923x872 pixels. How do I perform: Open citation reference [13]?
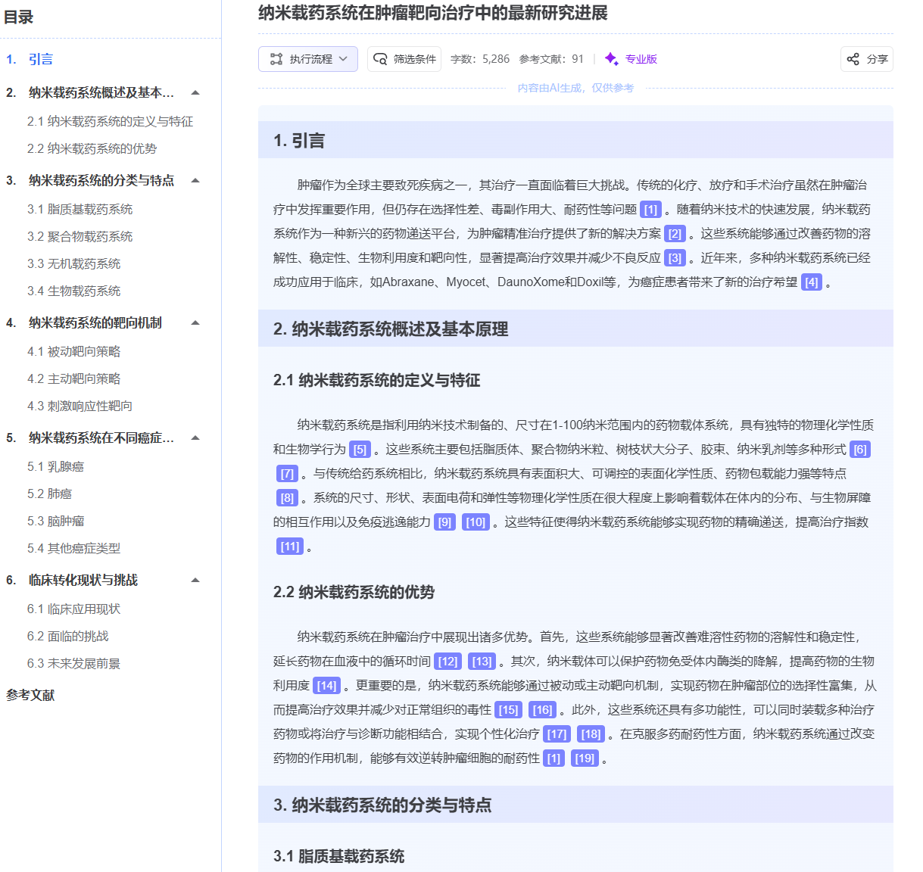point(482,662)
